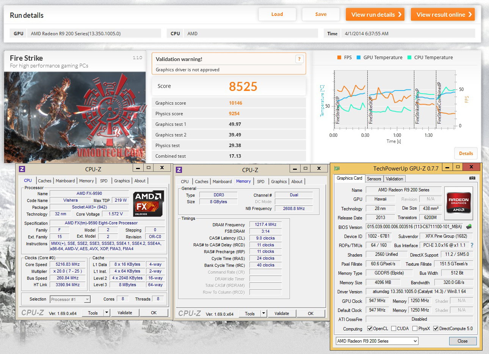Click the BIOS save chip icon
489x354 pixels.
(x=469, y=227)
